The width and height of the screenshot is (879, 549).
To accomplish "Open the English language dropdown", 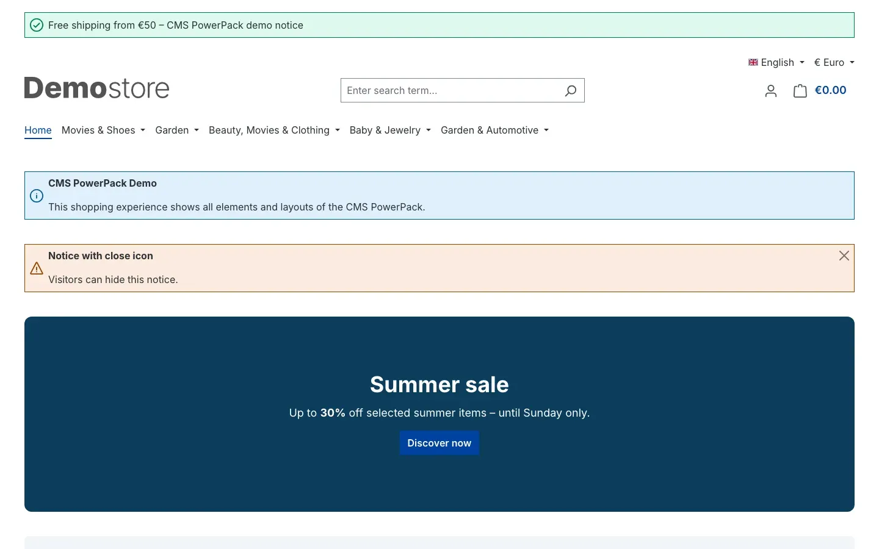I will (x=776, y=62).
